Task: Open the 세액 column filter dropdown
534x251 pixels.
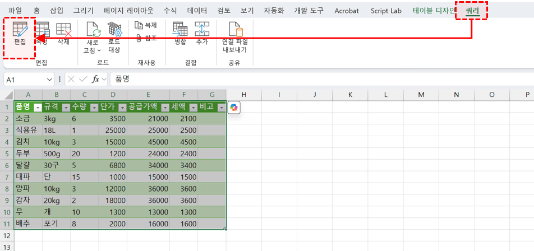Action: coord(193,108)
